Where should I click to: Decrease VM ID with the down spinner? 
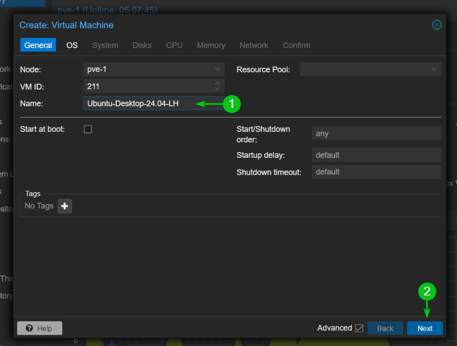click(217, 89)
